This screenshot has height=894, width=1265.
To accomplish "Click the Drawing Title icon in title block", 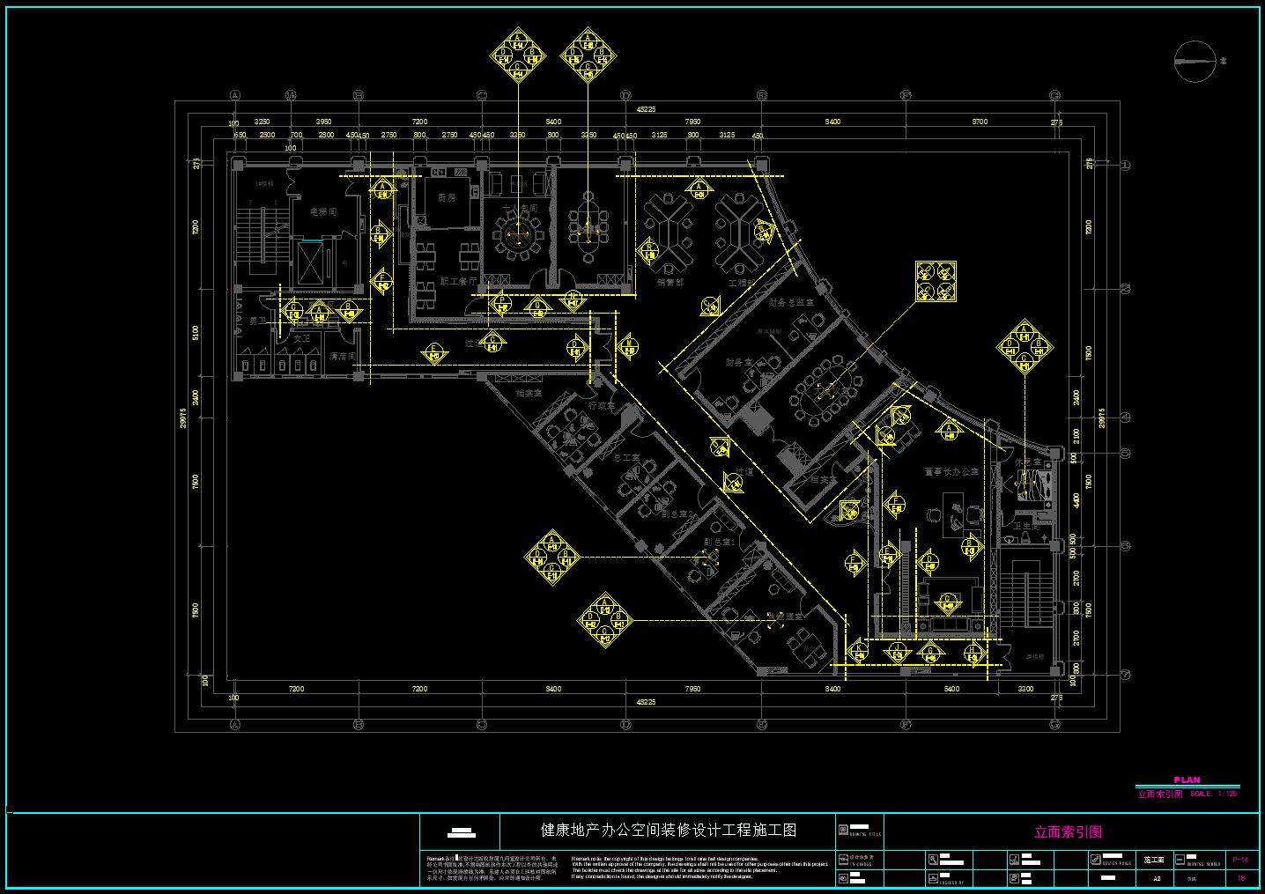I will (844, 829).
